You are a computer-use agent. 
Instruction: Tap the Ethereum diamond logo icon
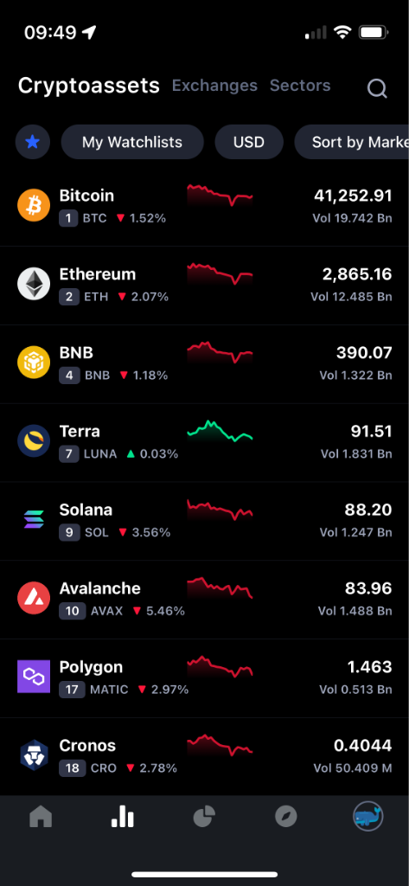[x=34, y=284]
